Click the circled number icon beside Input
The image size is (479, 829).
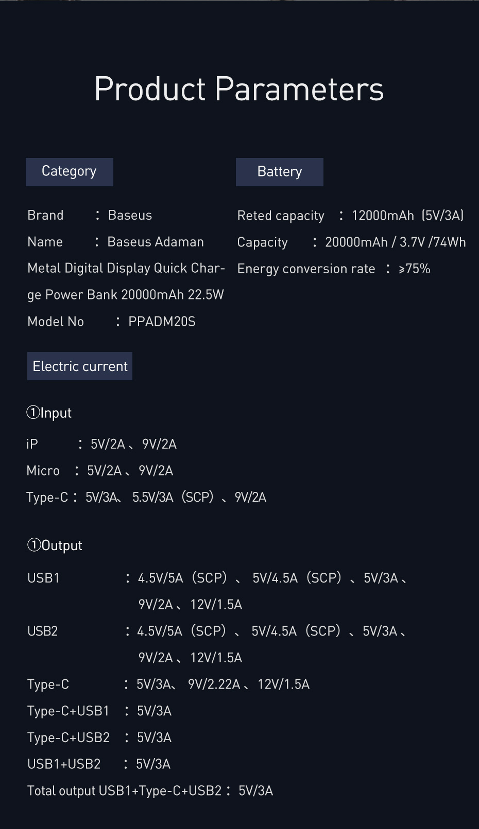(x=33, y=413)
